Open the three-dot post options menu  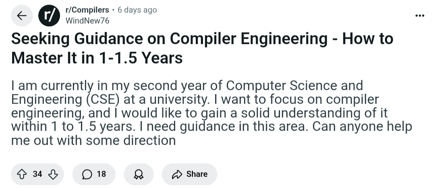tap(420, 15)
